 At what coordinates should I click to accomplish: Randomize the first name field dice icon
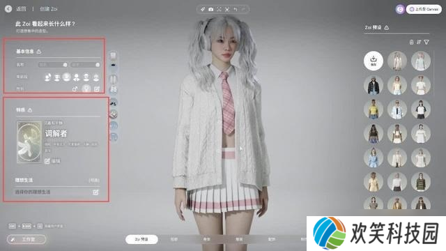click(65, 65)
